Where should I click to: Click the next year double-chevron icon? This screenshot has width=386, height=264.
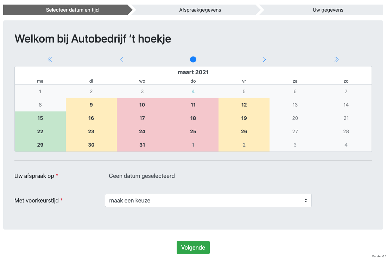coord(336,59)
